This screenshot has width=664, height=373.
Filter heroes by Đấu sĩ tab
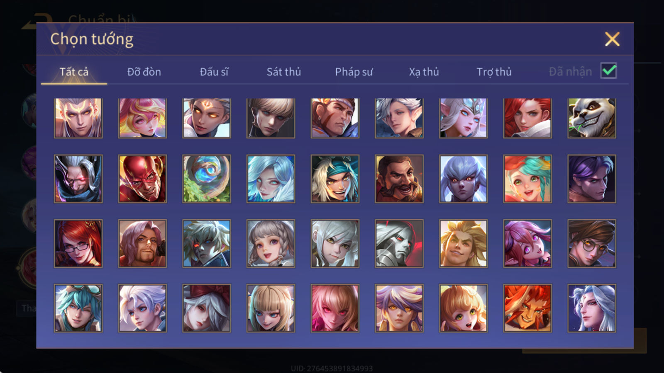tap(214, 72)
